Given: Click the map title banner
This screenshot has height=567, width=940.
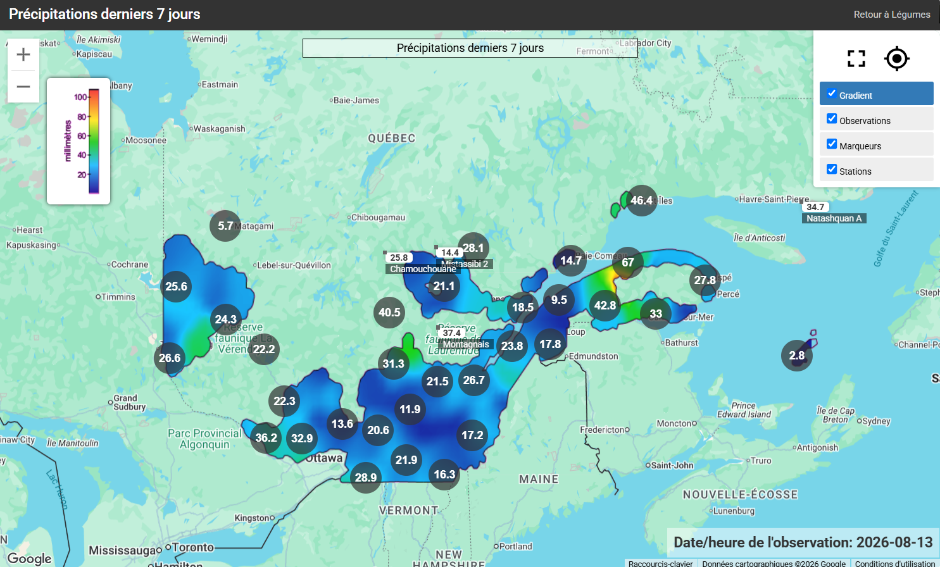Looking at the screenshot, I should coord(470,48).
